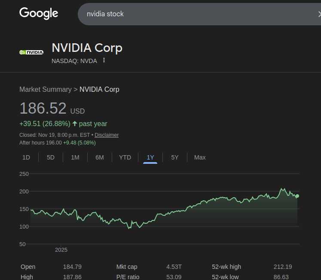
Task: Select the 5D chart range
Action: coord(51,157)
